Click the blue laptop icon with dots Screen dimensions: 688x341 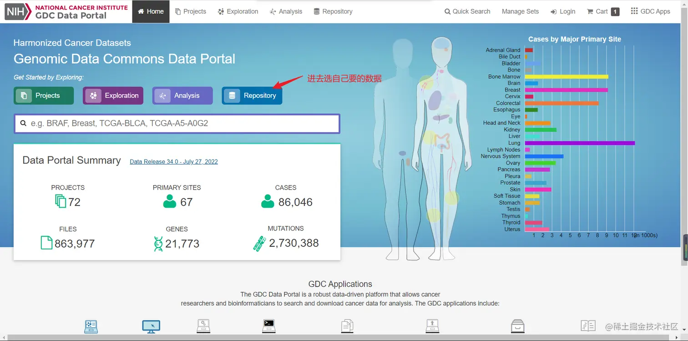tap(91, 326)
